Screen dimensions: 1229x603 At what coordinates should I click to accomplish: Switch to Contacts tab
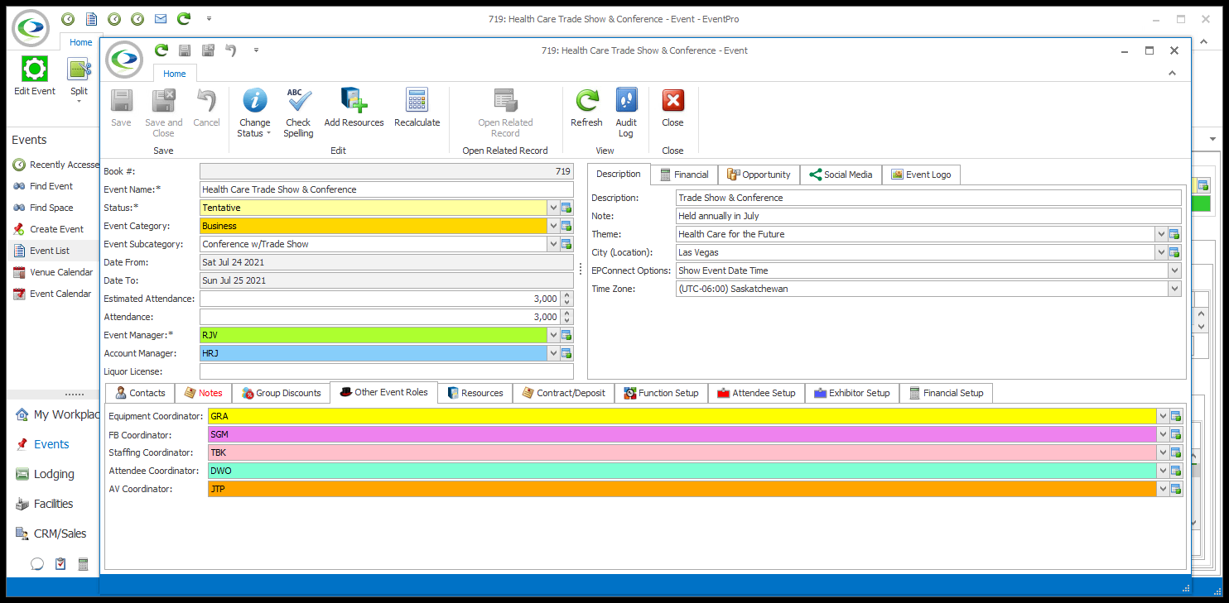coord(140,393)
